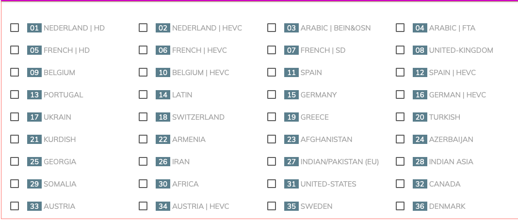Viewport: 518px width, 220px height.
Task: Enable the ARABIC | BEIN&OSN checkbox
Action: click(272, 28)
